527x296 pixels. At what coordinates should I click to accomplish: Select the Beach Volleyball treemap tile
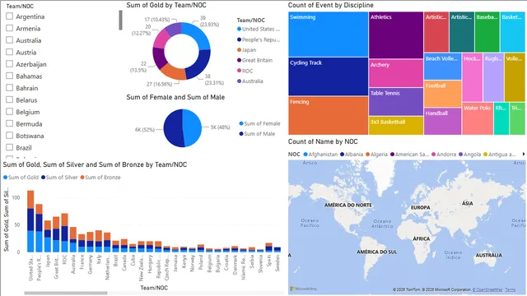click(443, 66)
